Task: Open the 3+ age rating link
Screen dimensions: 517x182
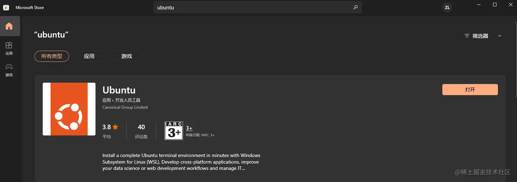Action: pos(189,128)
